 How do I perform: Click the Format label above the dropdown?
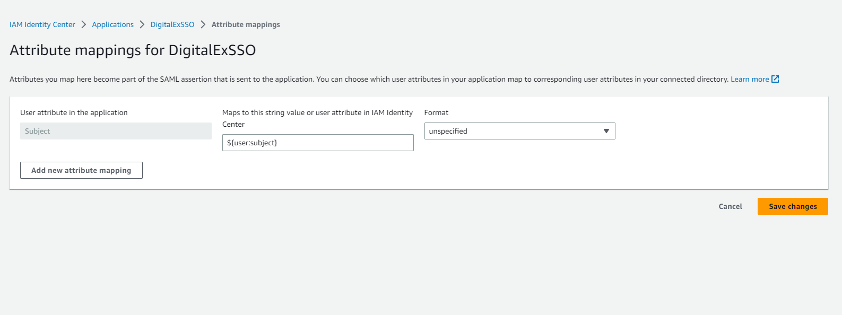coord(436,112)
